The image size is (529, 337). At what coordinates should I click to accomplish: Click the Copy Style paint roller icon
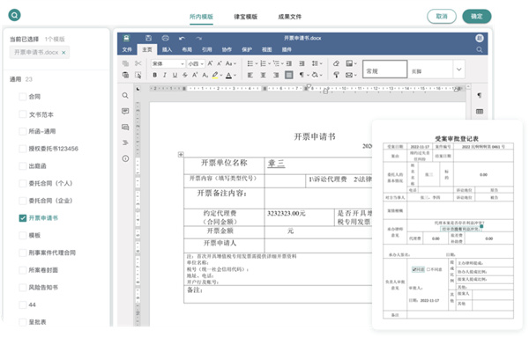pos(336,75)
